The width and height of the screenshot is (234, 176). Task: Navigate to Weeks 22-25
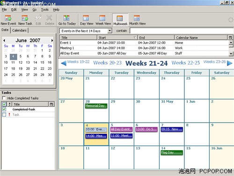(x=186, y=63)
